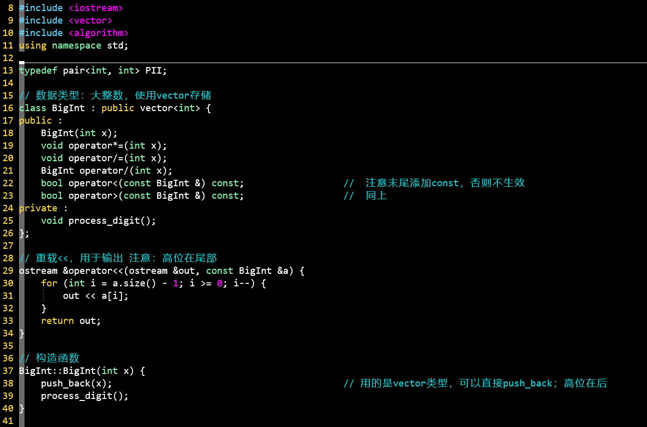Click the using namespace std line
647x427 pixels.
[73, 46]
